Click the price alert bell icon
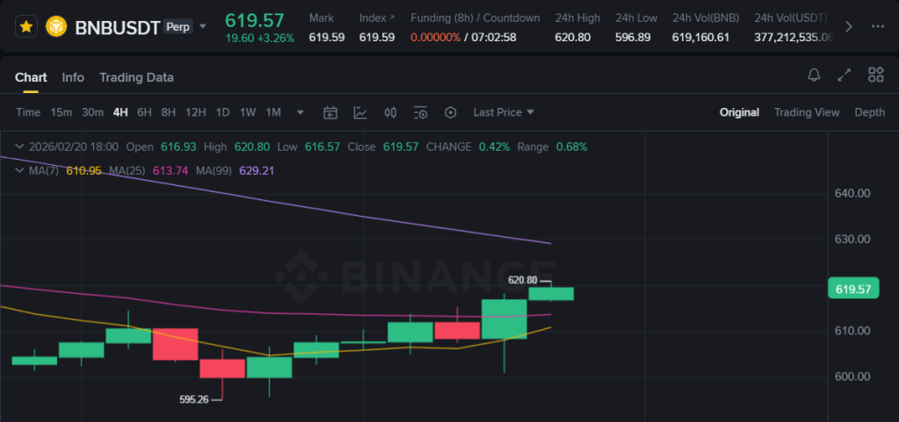 pyautogui.click(x=814, y=75)
